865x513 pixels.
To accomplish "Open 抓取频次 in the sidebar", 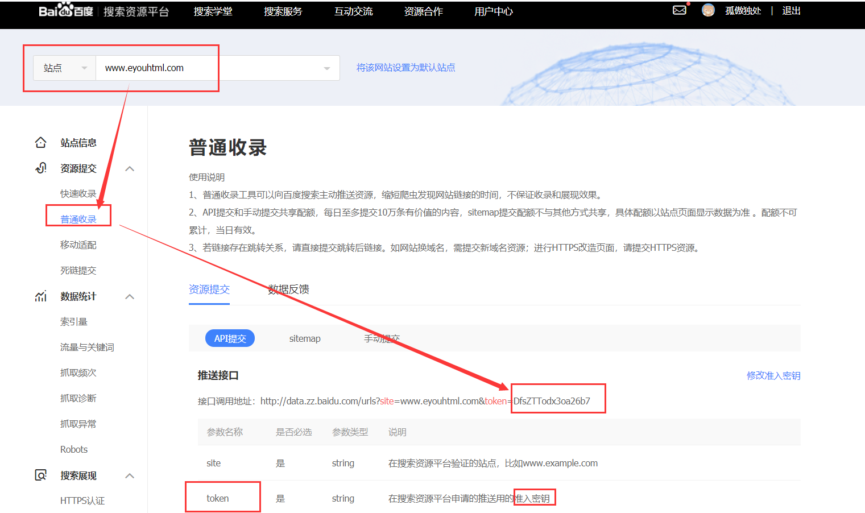I will (x=78, y=373).
